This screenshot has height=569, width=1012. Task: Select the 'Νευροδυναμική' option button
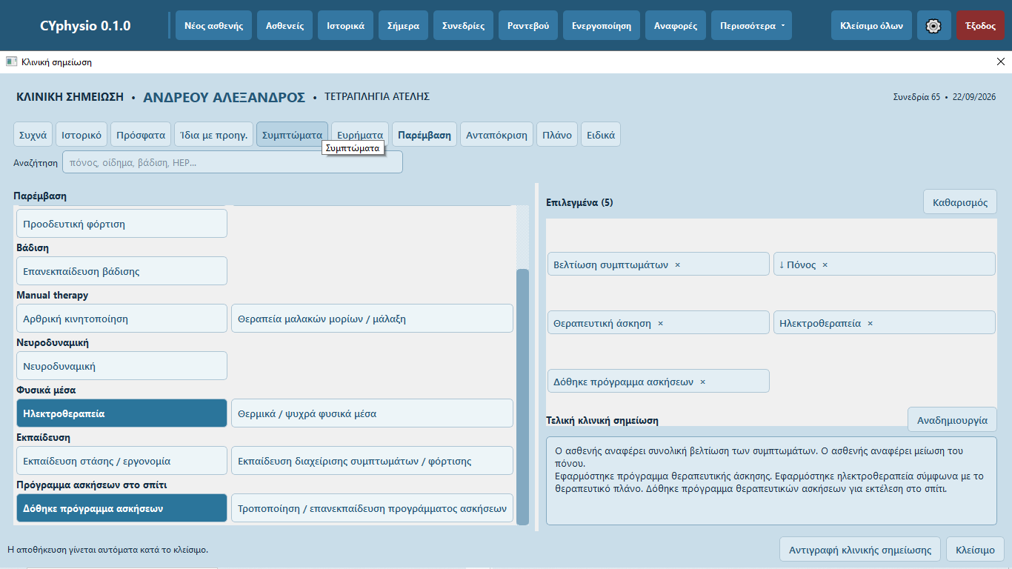coord(121,366)
